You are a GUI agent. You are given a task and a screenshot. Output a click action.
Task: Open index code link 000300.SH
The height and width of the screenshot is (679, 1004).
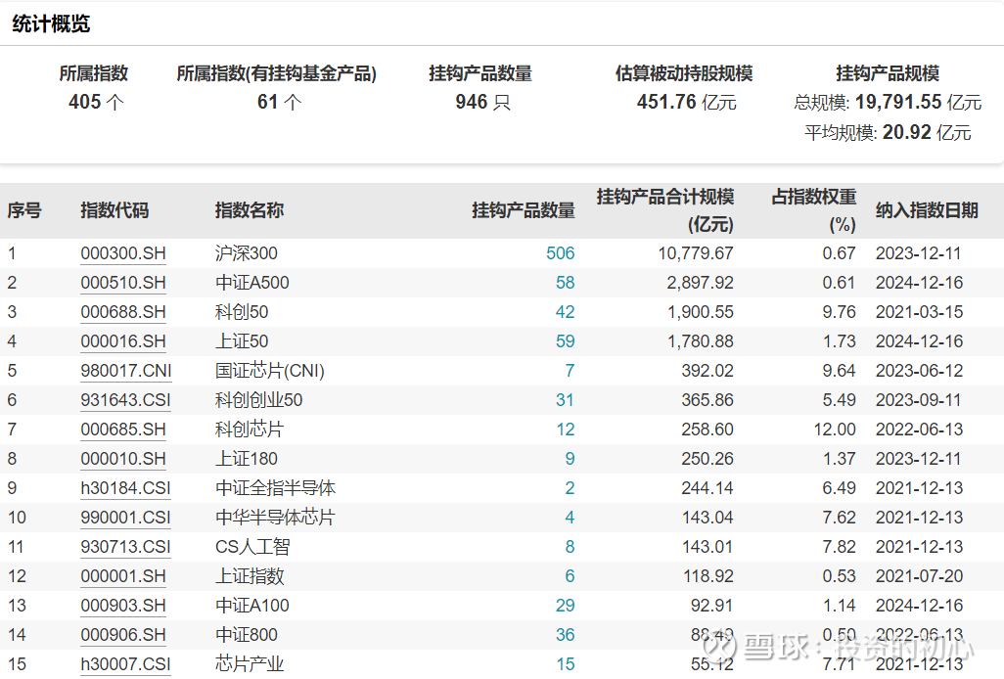(123, 253)
